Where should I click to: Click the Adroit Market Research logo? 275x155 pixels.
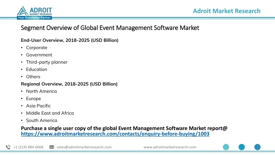34,13
